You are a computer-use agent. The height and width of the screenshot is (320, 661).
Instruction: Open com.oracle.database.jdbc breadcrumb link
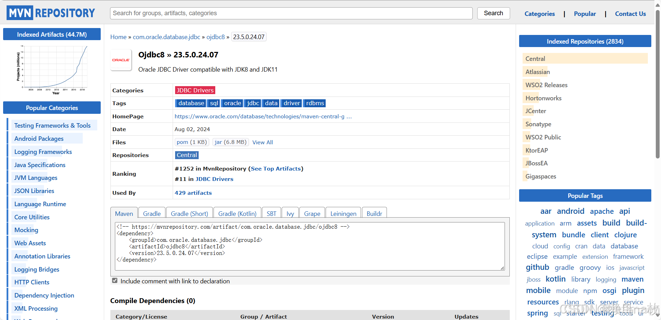[x=166, y=37]
